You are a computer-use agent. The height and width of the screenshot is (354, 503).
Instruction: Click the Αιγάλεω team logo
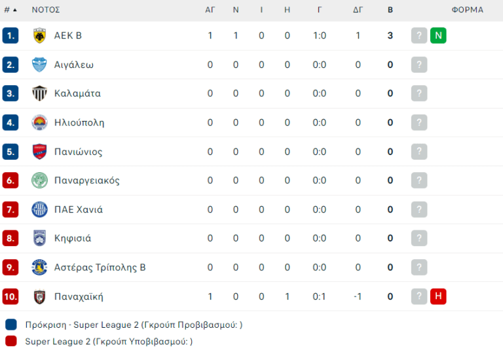point(40,65)
